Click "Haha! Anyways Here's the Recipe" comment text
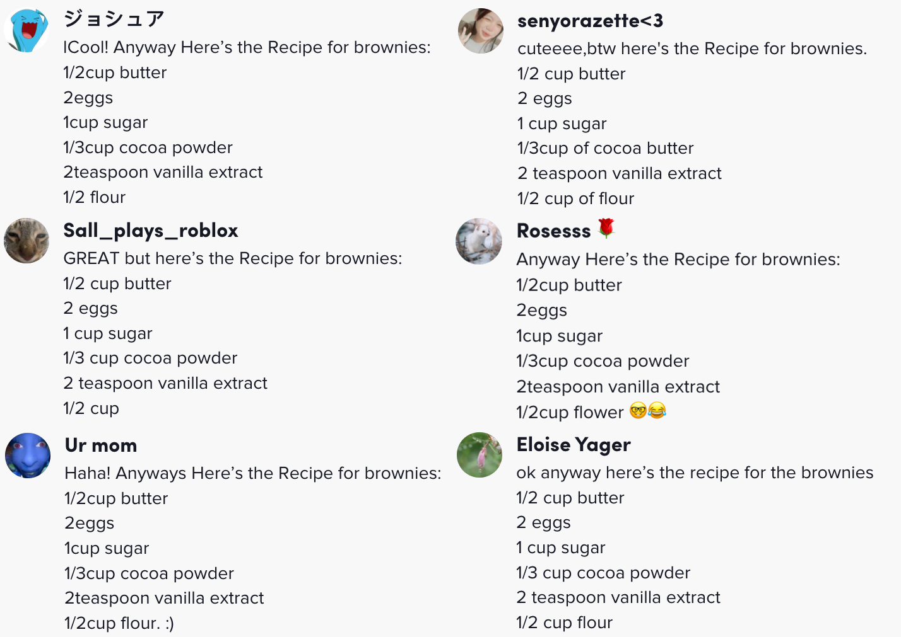The image size is (901, 637). point(253,473)
